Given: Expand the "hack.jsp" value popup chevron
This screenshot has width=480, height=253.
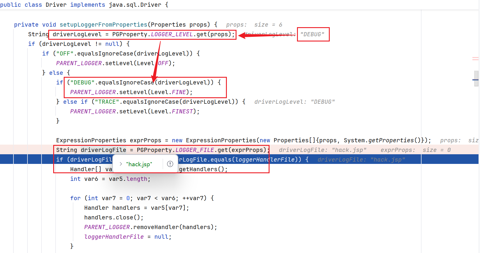Looking at the screenshot, I should point(121,164).
